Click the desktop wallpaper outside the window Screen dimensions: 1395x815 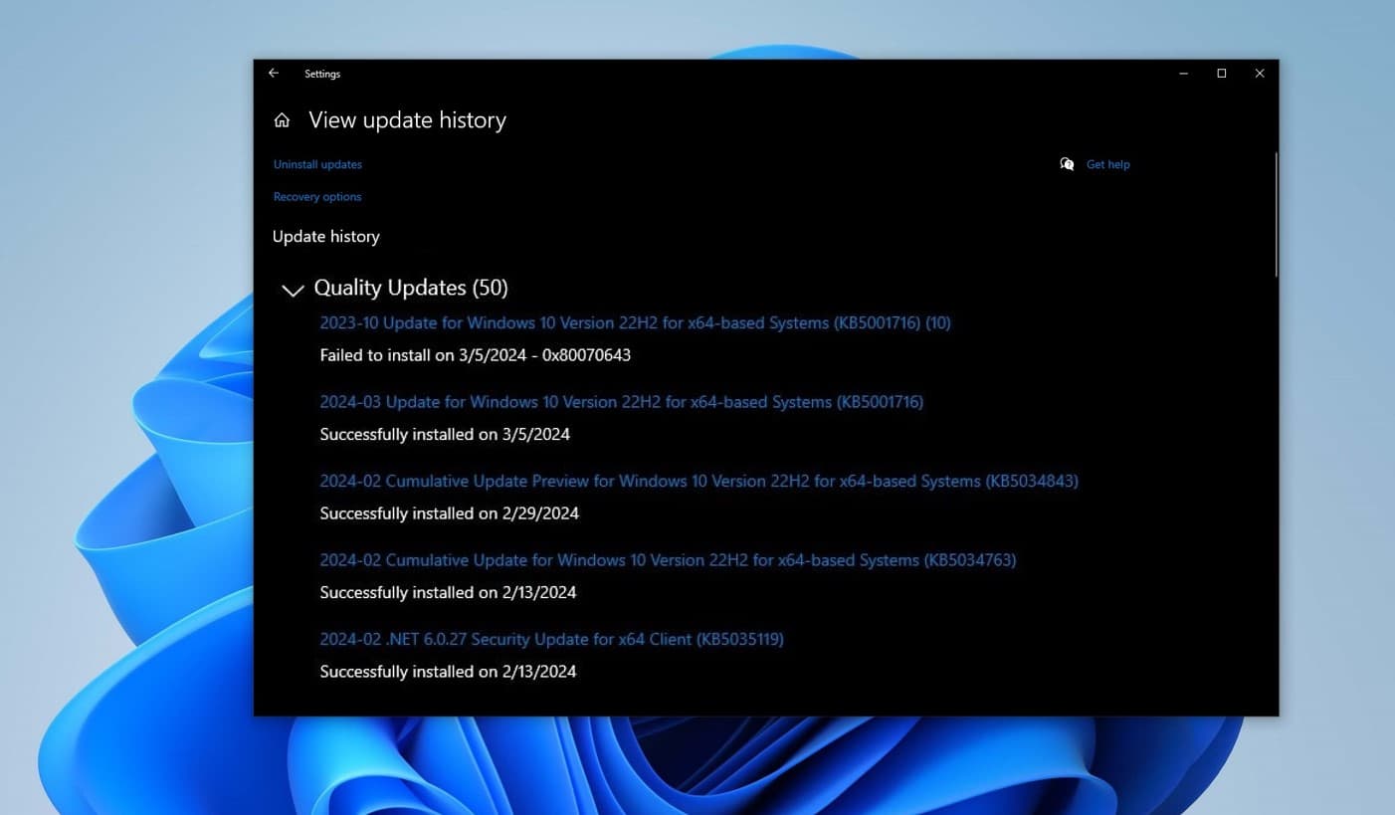pyautogui.click(x=119, y=398)
